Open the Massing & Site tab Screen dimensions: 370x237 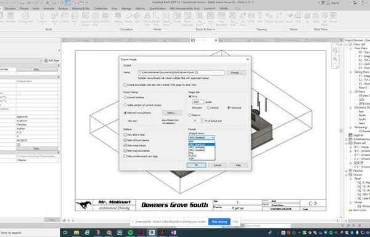pos(81,9)
